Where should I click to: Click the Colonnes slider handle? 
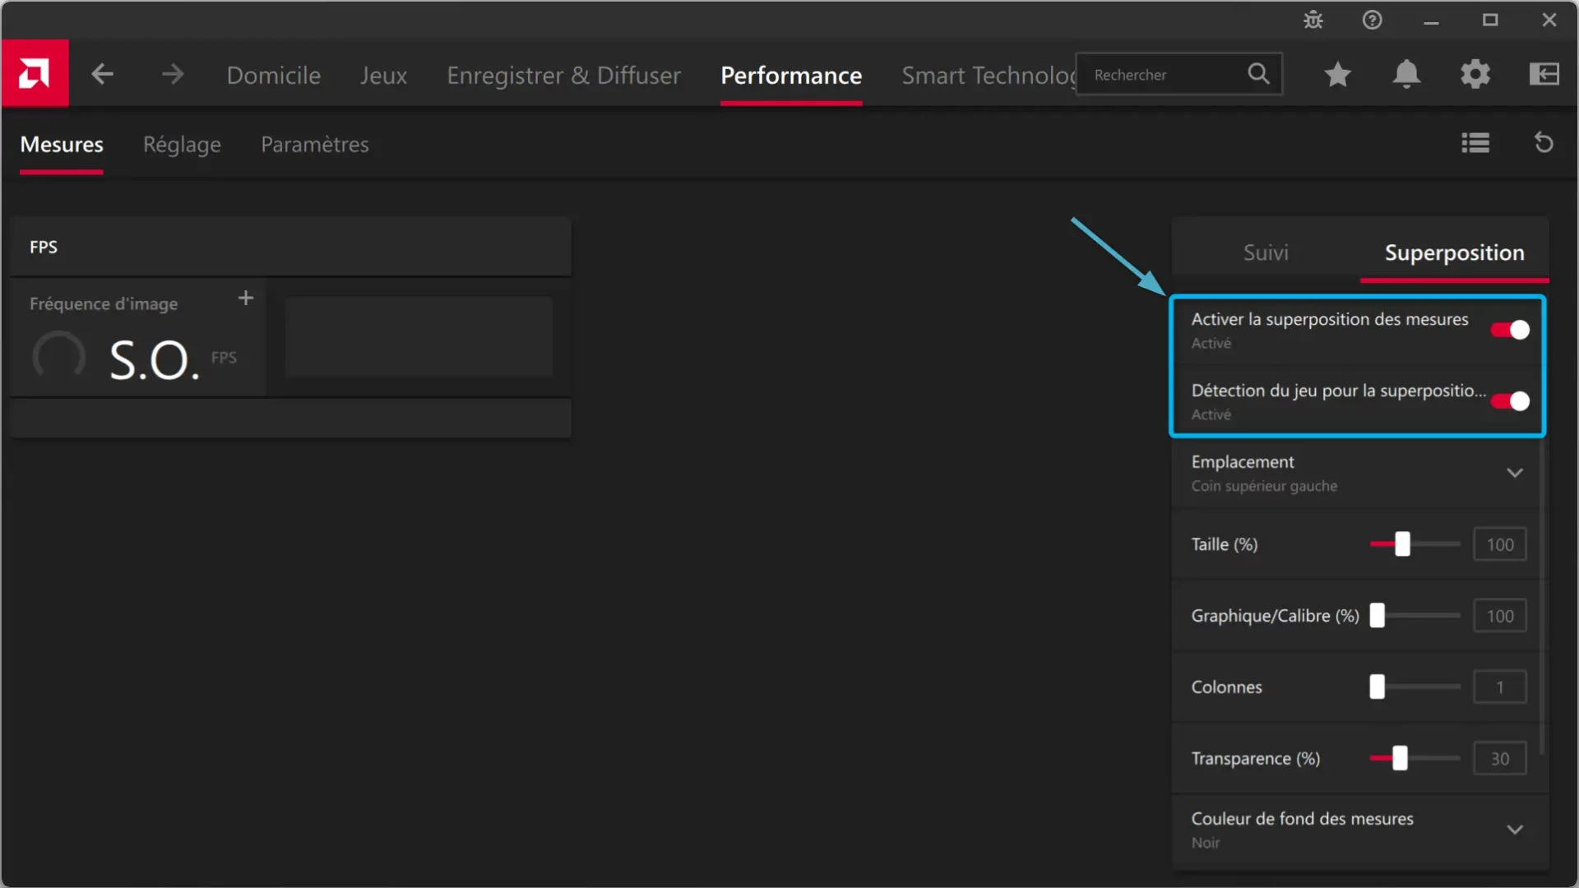(x=1377, y=687)
